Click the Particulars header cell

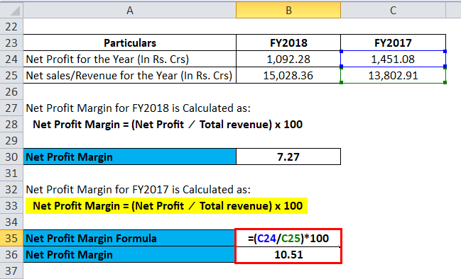(x=130, y=42)
